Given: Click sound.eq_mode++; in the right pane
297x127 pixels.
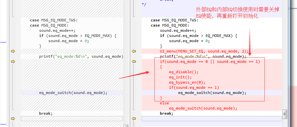Looking at the screenshot, I should 178,30.
